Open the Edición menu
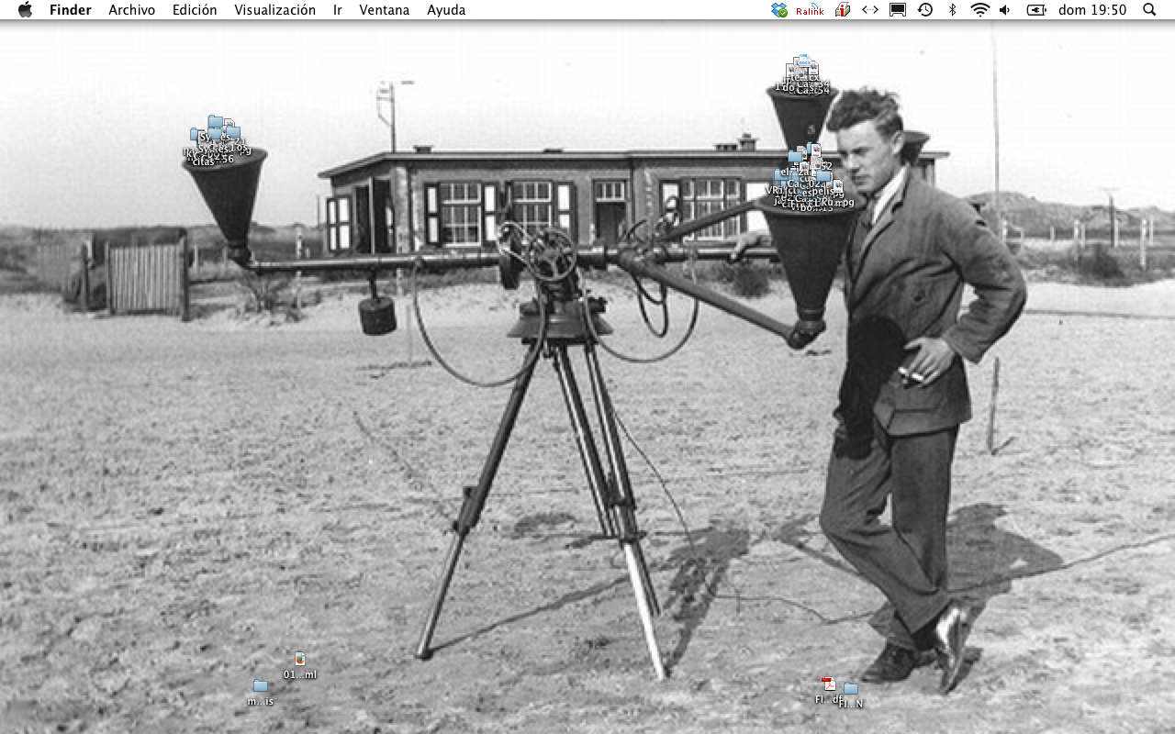Viewport: 1175px width, 734px height. (195, 10)
